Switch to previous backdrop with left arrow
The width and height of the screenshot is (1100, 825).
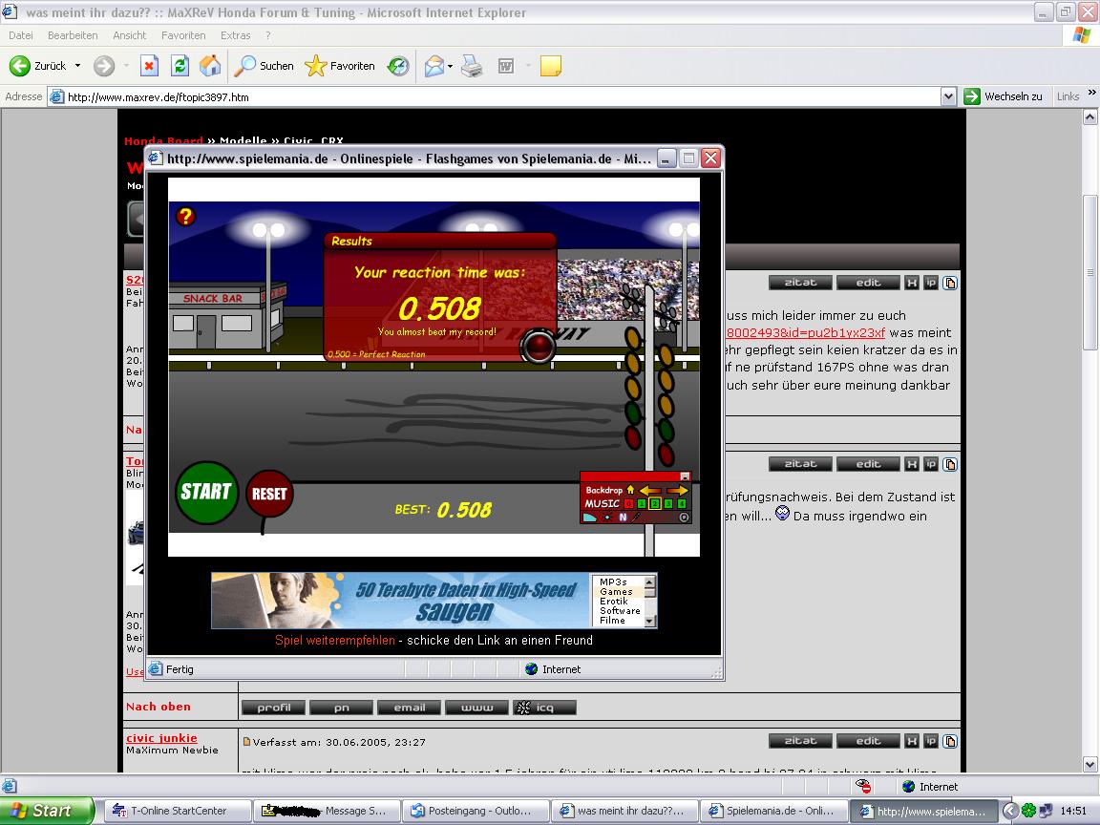point(650,490)
